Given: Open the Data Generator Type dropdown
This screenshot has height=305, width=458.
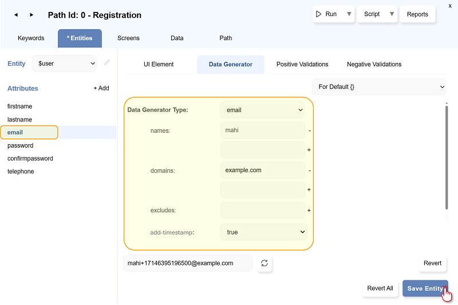Looking at the screenshot, I should [x=263, y=110].
